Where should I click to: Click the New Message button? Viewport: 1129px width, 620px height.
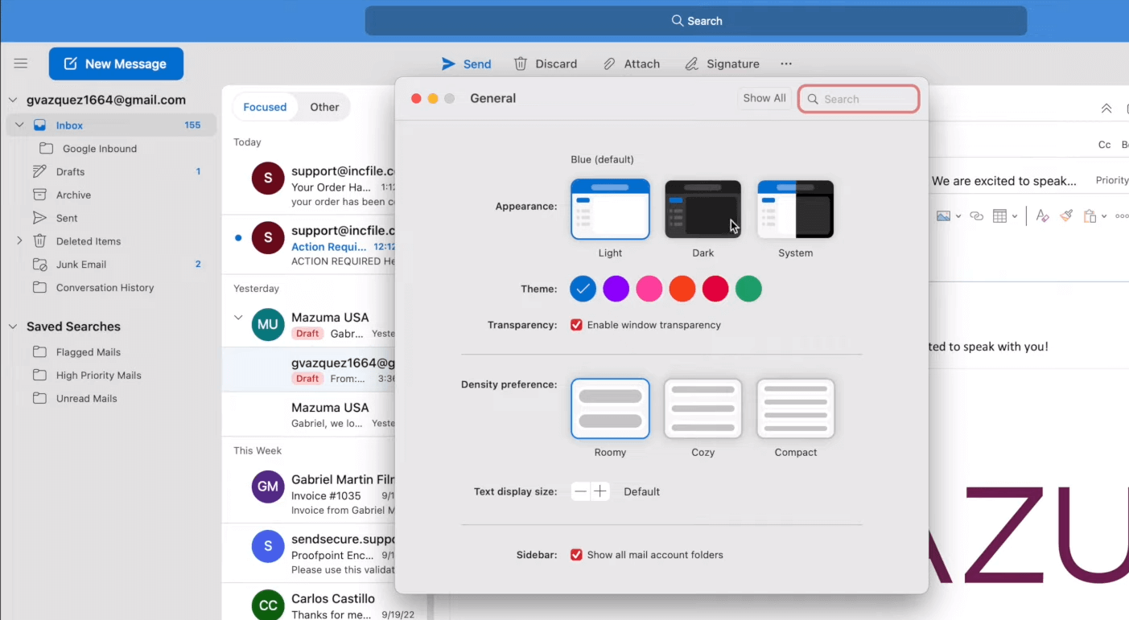pos(116,64)
